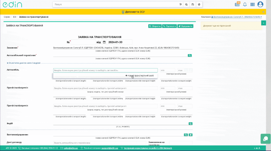The width and height of the screenshot is (271, 151).
Task: Clear search with the cancel circle icon
Action: (199, 5)
